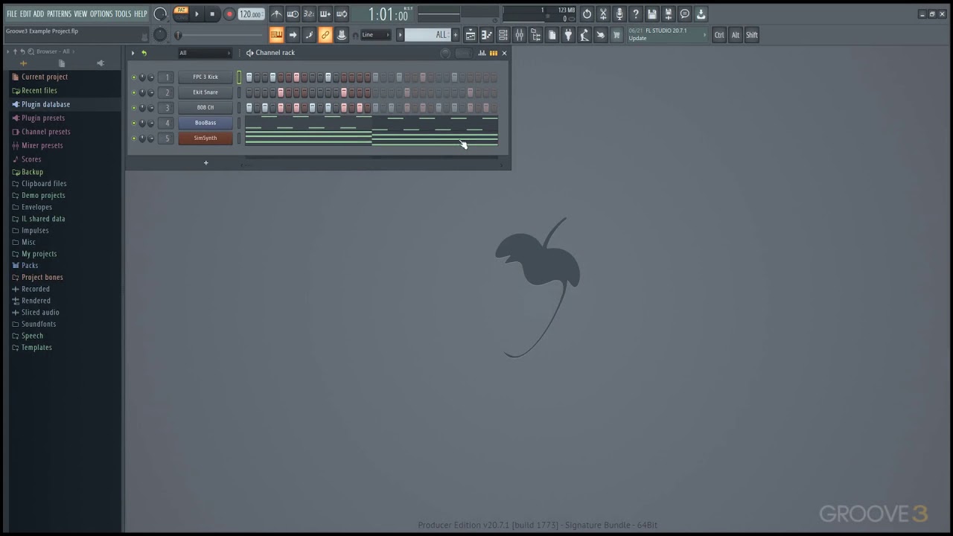Open the help question mark icon

636,14
